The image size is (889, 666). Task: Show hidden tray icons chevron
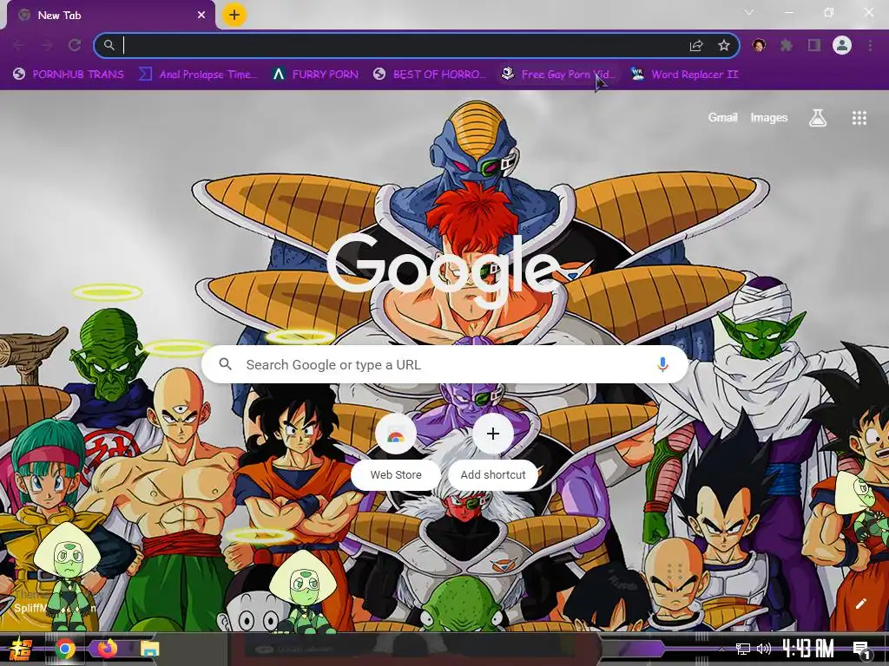click(x=721, y=649)
